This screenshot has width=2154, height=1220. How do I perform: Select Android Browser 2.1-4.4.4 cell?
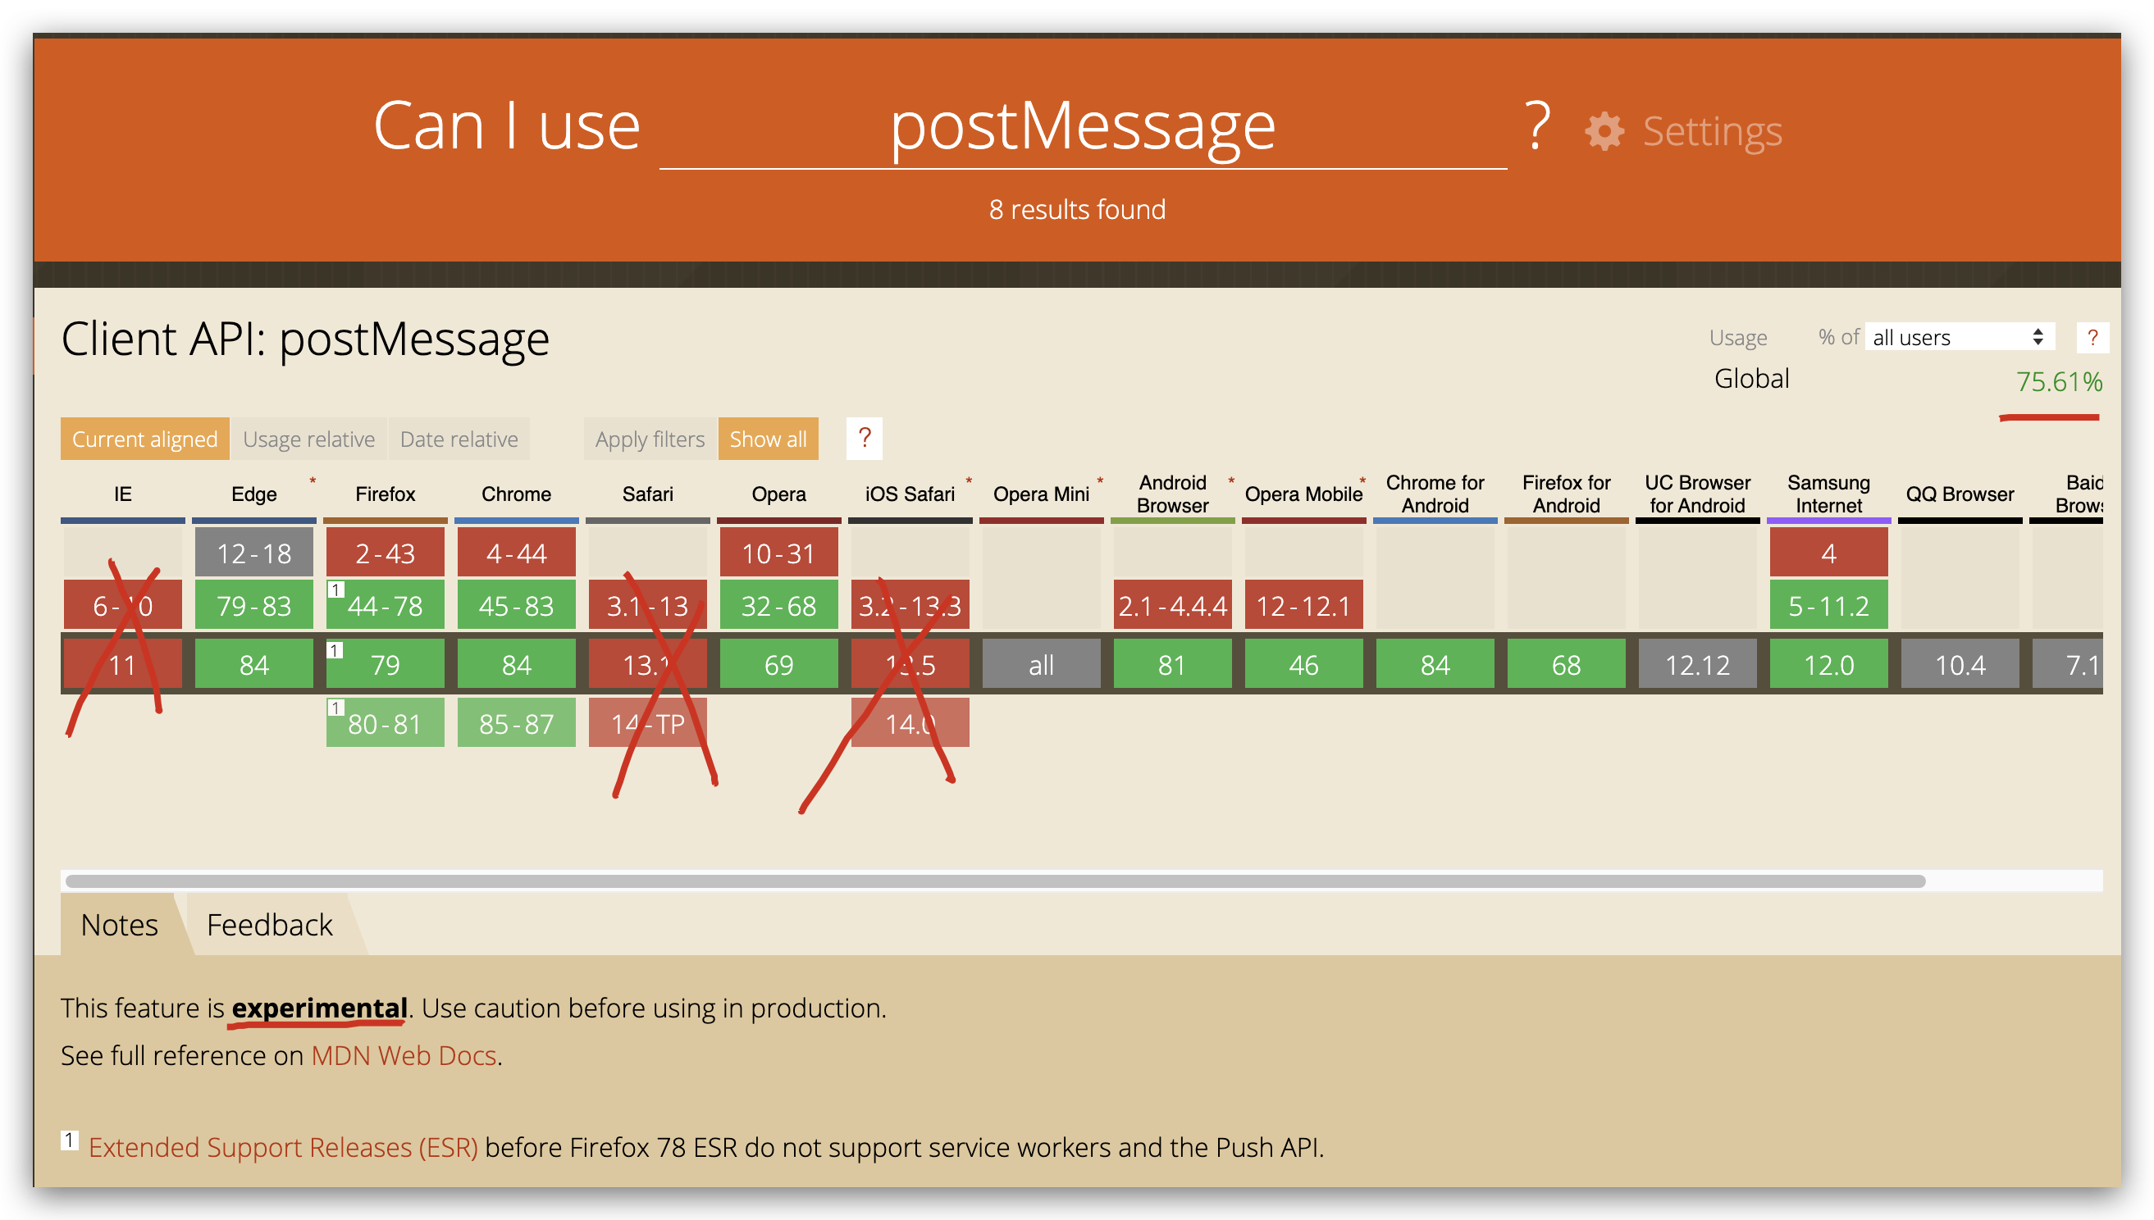click(x=1172, y=605)
